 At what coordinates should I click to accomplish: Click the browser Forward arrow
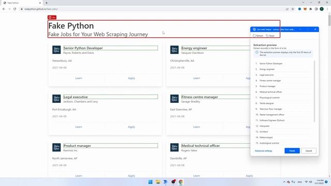9,9
